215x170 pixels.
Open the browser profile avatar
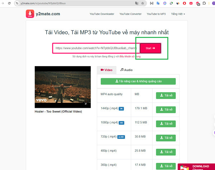pyautogui.click(x=214, y=3)
